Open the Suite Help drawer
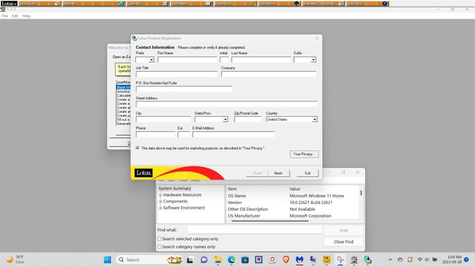Image resolution: width=475 pixels, height=267 pixels. point(368,4)
